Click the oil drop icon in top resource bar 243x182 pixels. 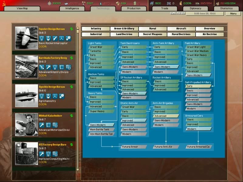tap(101, 3)
